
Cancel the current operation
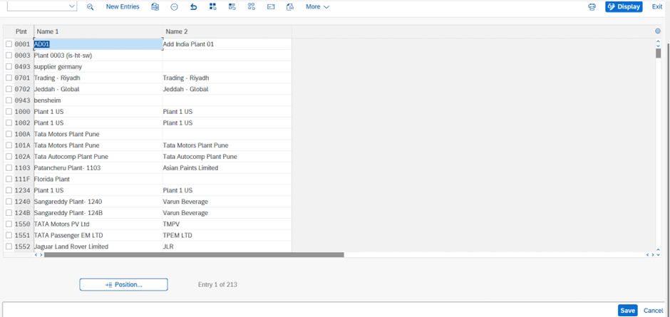point(653,311)
